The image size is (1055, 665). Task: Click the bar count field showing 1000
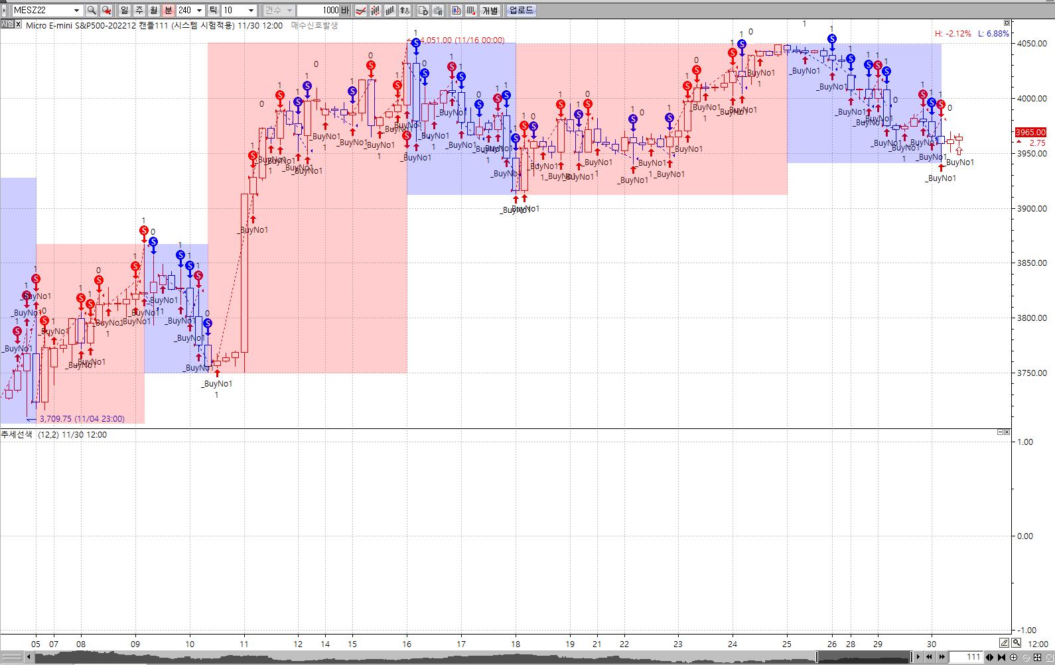(x=318, y=10)
